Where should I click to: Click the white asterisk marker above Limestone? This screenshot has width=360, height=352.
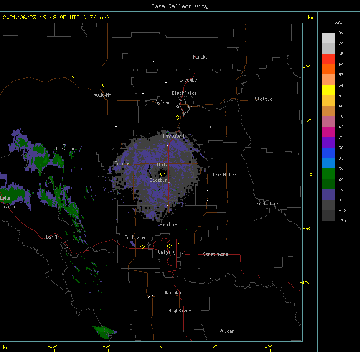point(64,145)
